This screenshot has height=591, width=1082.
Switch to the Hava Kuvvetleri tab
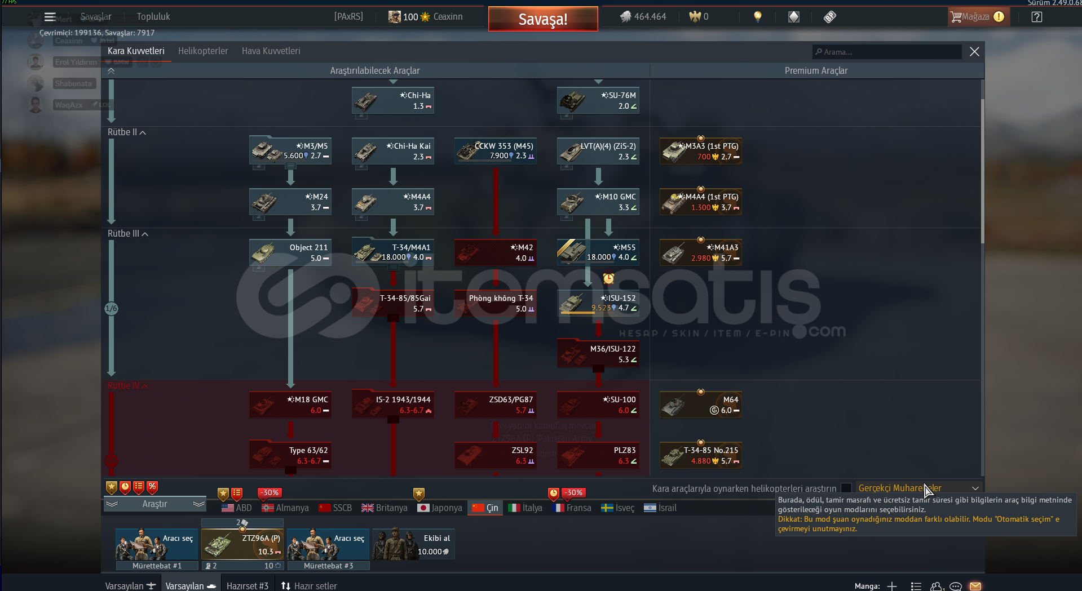click(x=271, y=51)
